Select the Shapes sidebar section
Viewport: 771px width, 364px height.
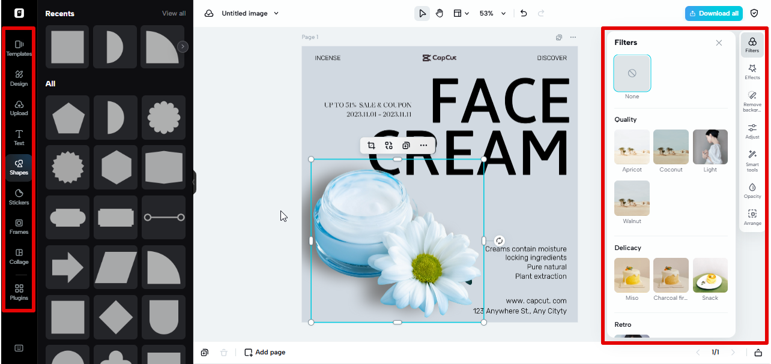19,167
